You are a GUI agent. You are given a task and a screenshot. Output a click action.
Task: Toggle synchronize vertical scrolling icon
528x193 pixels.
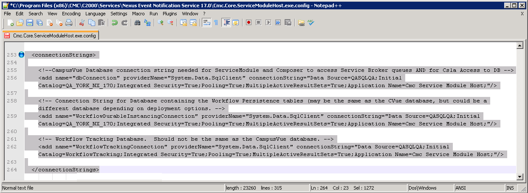click(183, 23)
